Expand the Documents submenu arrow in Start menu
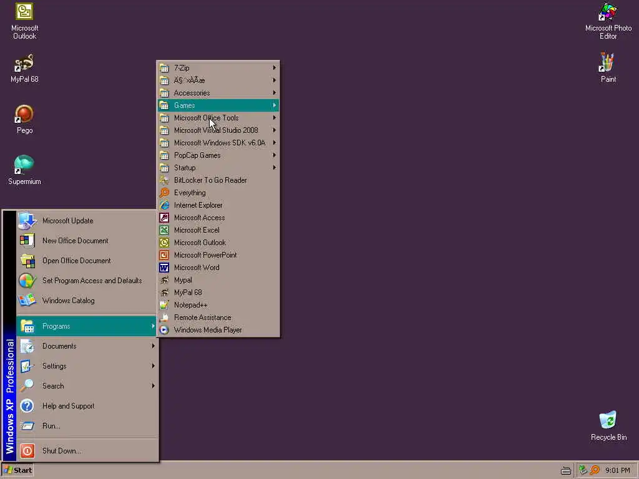Screen dimensions: 639x479 [x=153, y=346]
